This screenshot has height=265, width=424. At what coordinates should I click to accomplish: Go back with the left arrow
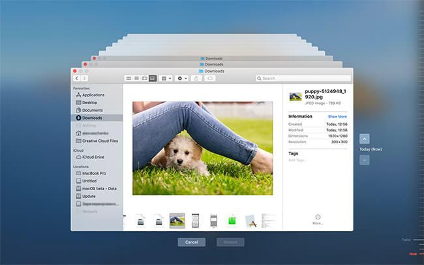[76, 78]
